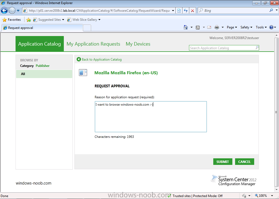Select the Request approval browser tab
This screenshot has width=279, height=199.
42,28
